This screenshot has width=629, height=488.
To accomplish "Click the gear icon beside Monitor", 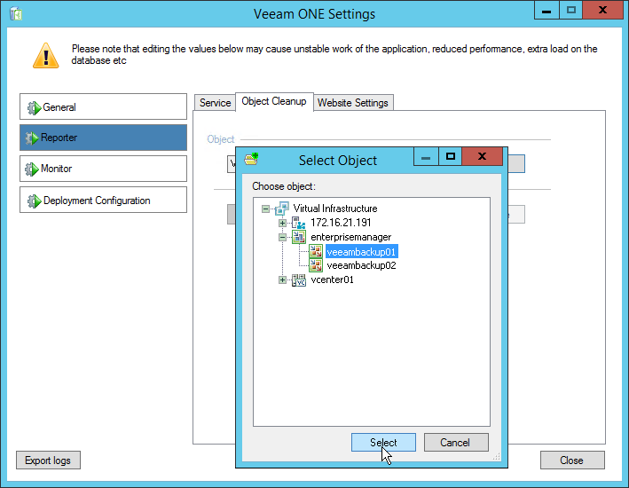I will tap(32, 169).
